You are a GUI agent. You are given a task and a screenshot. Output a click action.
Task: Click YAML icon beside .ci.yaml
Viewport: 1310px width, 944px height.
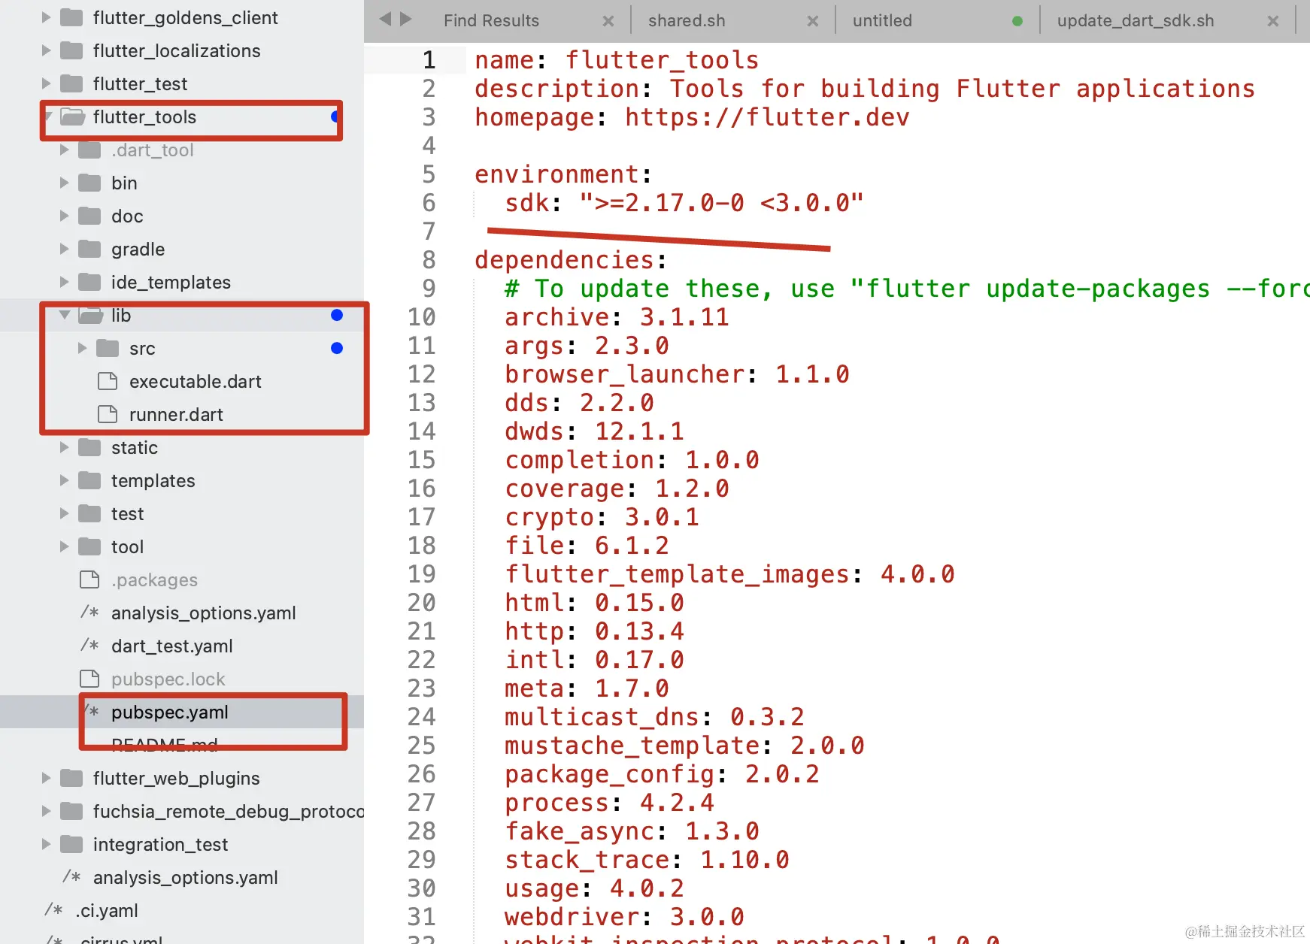point(53,910)
